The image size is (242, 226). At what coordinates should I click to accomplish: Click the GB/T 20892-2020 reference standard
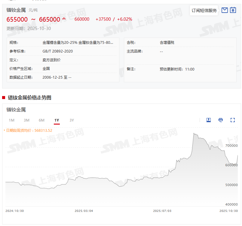click(58, 51)
